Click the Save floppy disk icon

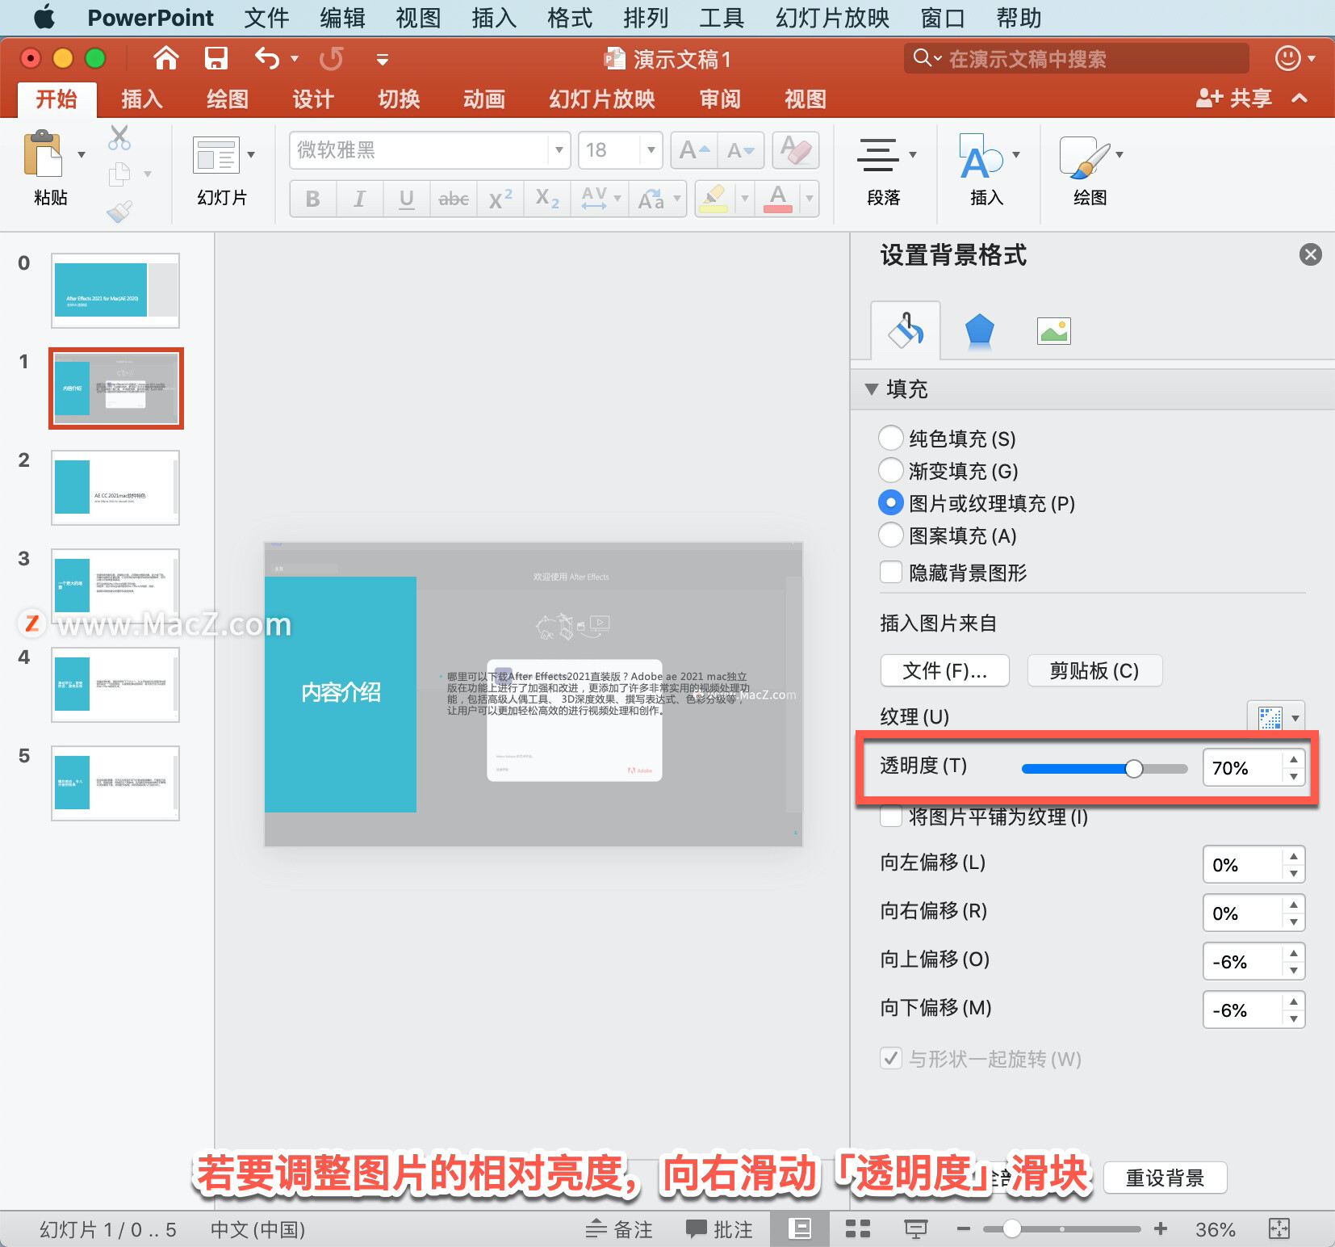pyautogui.click(x=216, y=58)
